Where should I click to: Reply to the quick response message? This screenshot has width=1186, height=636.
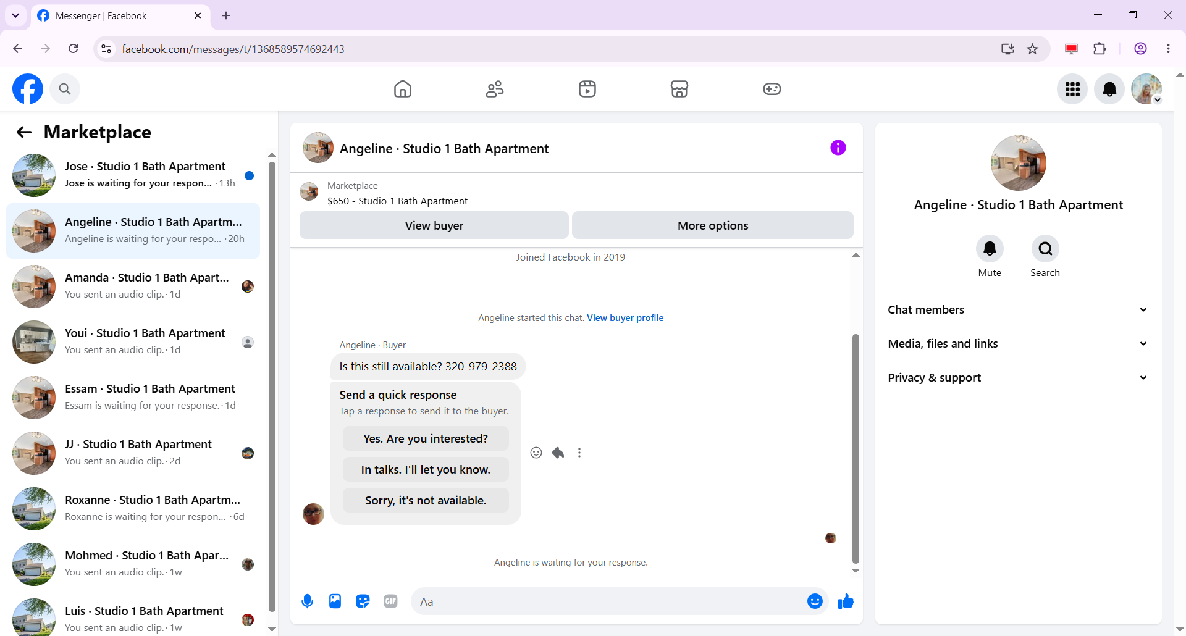(558, 453)
